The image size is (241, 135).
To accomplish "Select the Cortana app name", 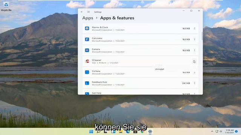I will (x=96, y=71).
